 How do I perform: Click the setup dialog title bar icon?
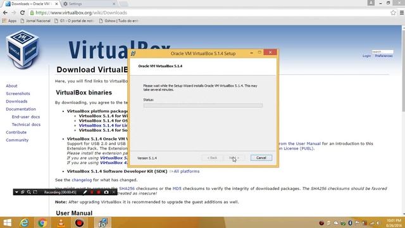coord(134,53)
